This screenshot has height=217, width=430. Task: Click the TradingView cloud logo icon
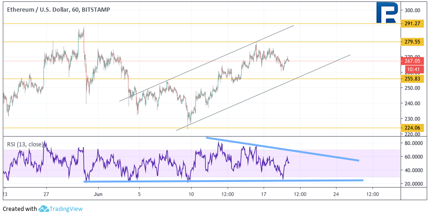click(x=44, y=209)
